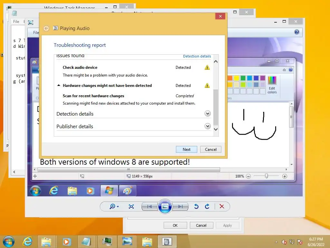Open Photo Viewer help icon
Viewport: 330px width, 248px height.
click(297, 32)
